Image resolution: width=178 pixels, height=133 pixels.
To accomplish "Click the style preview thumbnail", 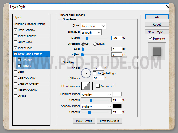I will (157, 51).
